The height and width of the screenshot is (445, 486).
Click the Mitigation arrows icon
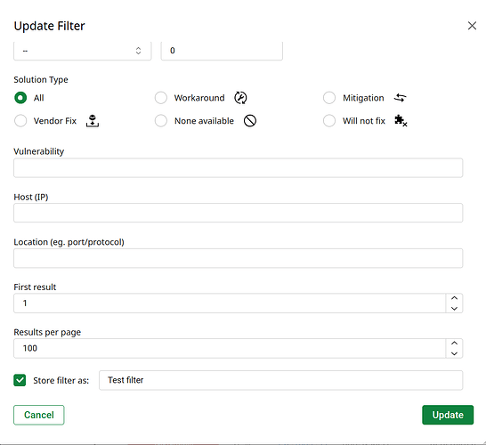pyautogui.click(x=401, y=98)
